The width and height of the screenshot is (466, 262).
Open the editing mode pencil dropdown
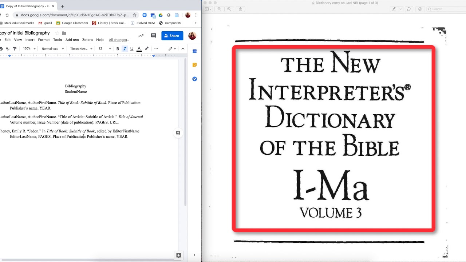[x=172, y=49]
